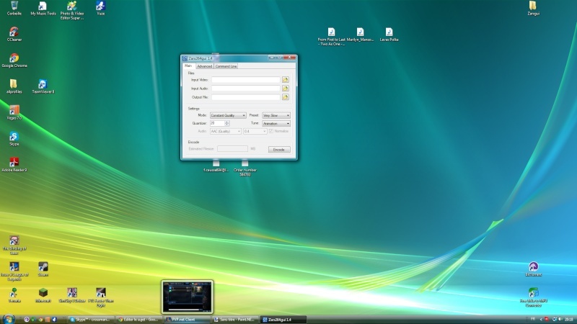Select the allprofiles folder icon
Image resolution: width=577 pixels, height=324 pixels.
point(14,86)
